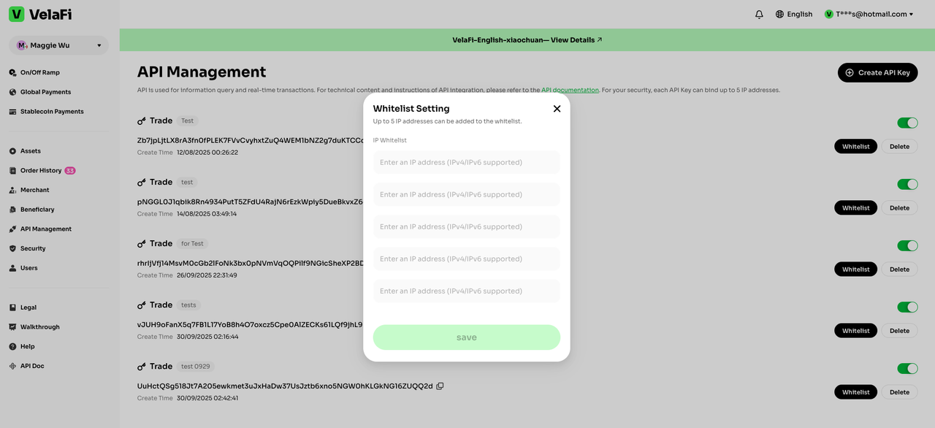Open Order History in the sidebar
This screenshot has height=428, width=935.
[41, 170]
